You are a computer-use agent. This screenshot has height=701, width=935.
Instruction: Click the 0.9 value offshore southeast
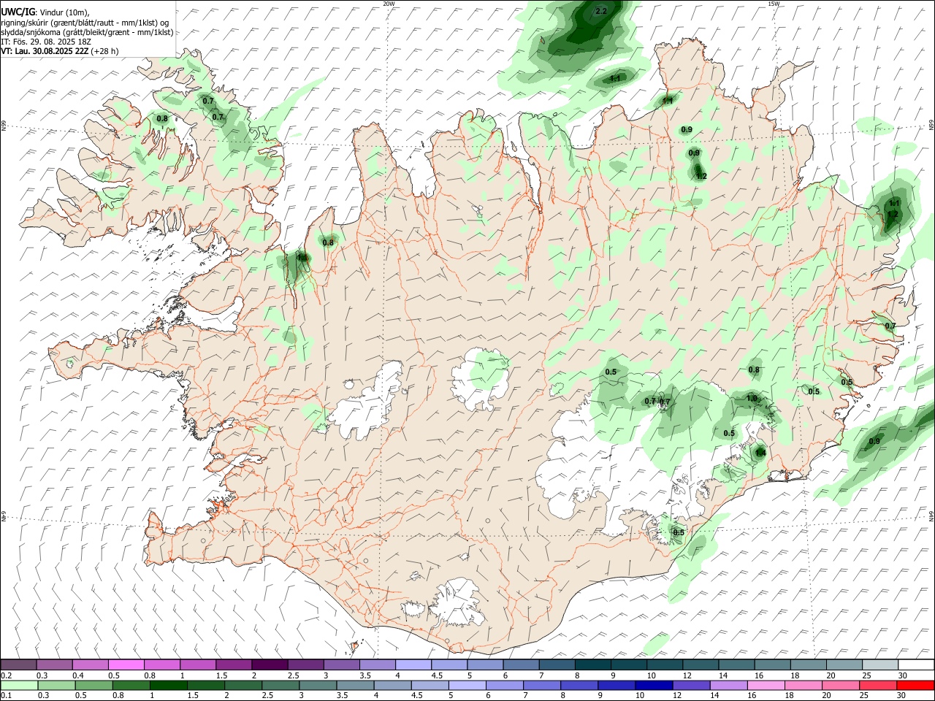874,441
